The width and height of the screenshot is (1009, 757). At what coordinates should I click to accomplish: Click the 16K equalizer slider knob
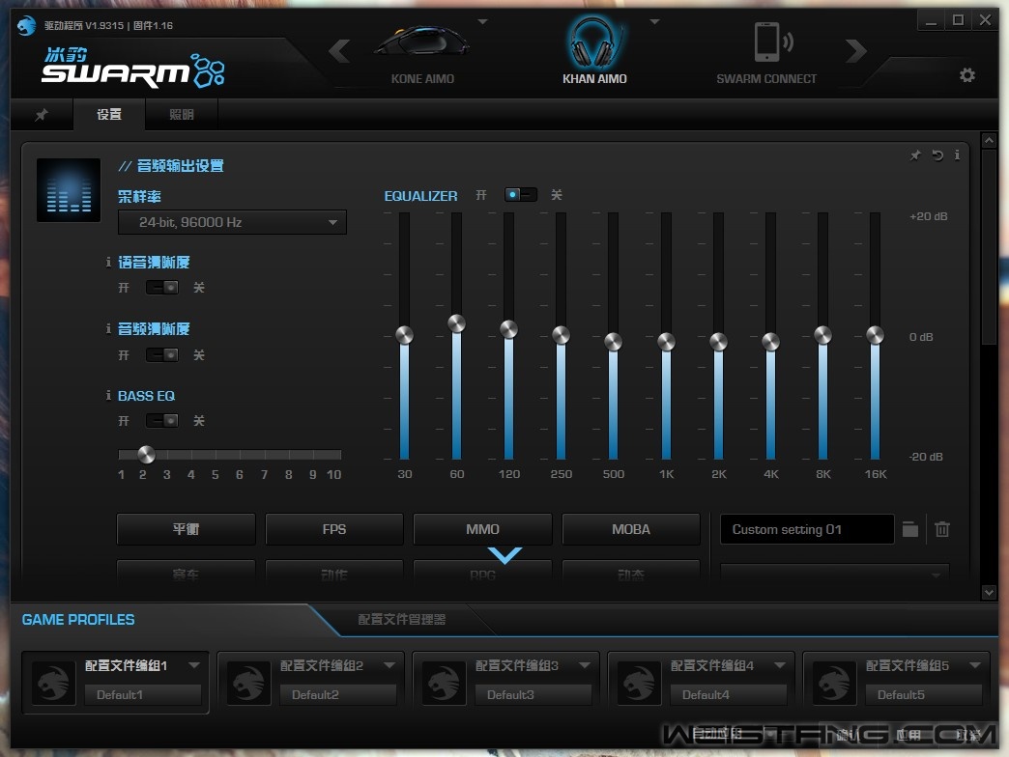876,335
